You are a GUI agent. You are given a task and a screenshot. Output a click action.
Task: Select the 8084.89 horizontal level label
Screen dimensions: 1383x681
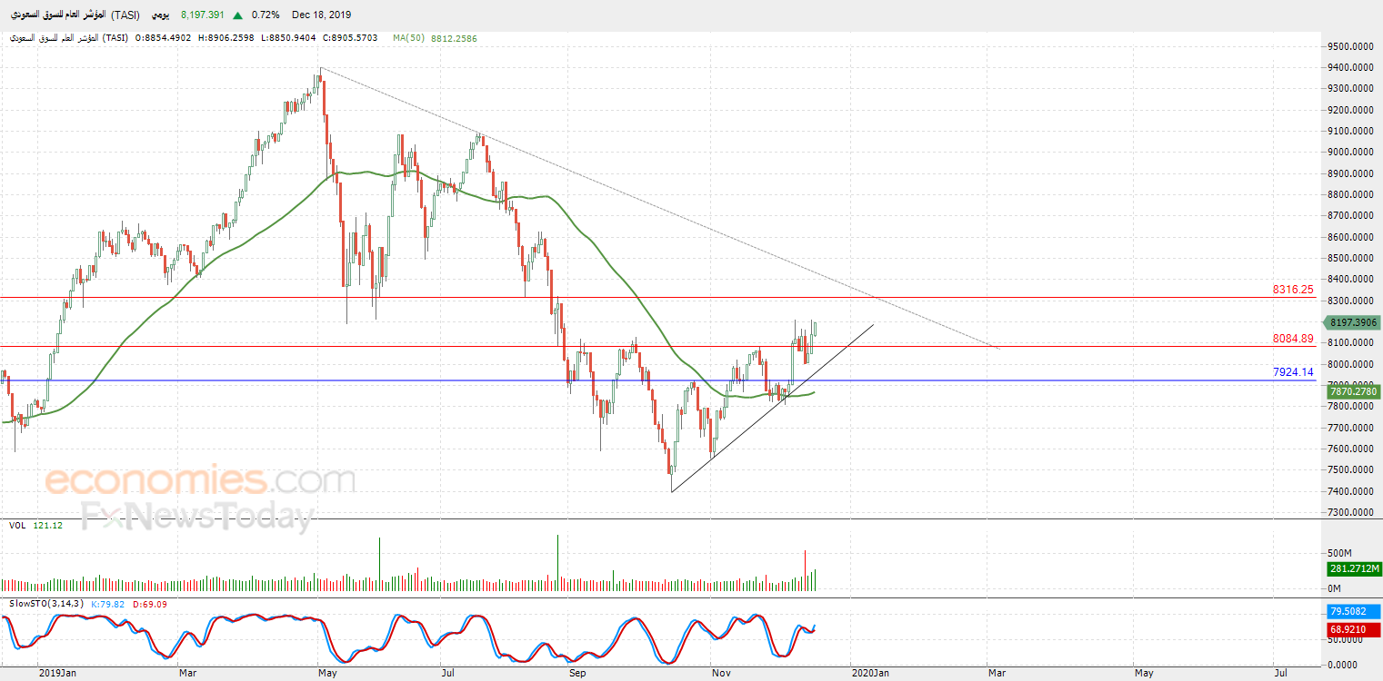point(1293,339)
